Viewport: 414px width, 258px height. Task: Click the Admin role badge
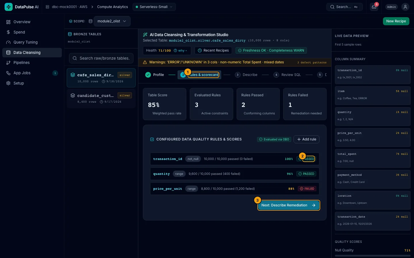392,7
